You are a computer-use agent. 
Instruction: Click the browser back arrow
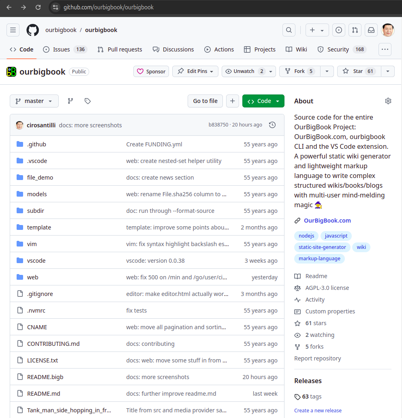coord(9,7)
